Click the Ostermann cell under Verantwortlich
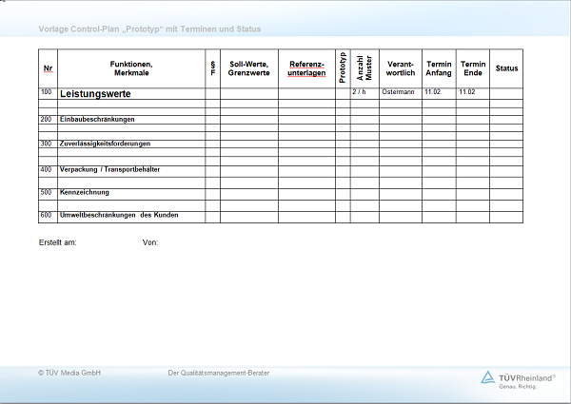571x404 pixels. pos(398,92)
